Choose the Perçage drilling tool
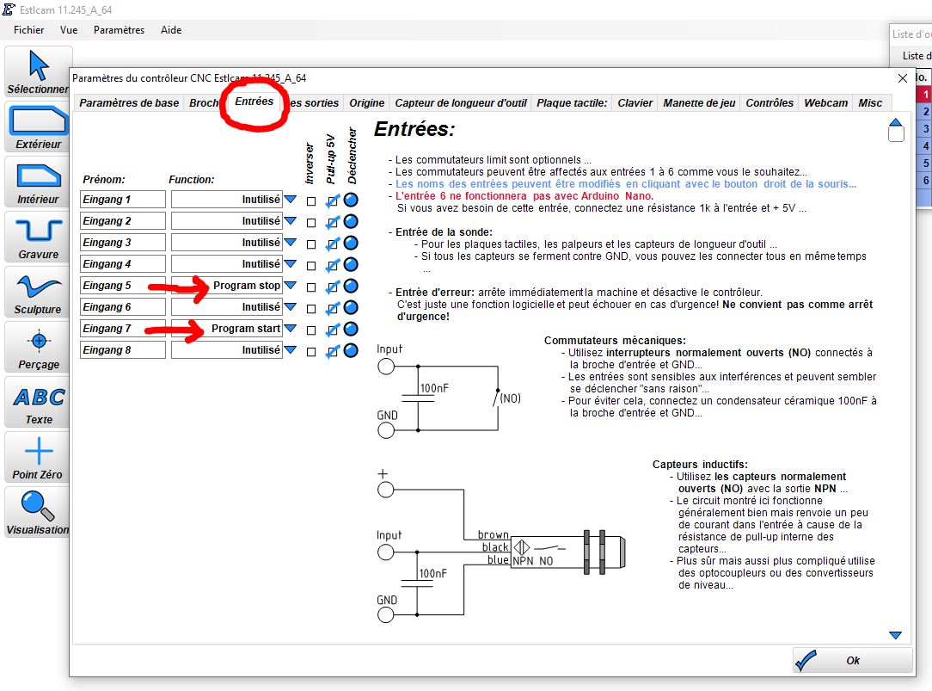The image size is (932, 691). (x=37, y=348)
